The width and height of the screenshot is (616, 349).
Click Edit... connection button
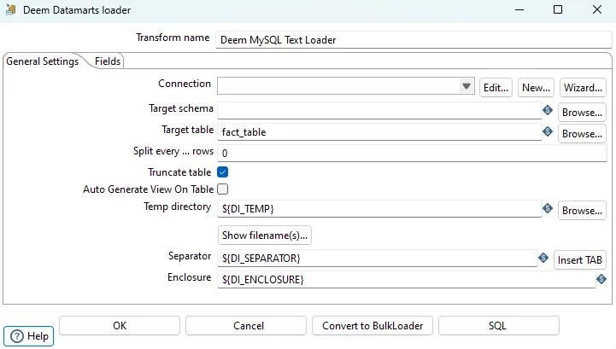pyautogui.click(x=496, y=88)
